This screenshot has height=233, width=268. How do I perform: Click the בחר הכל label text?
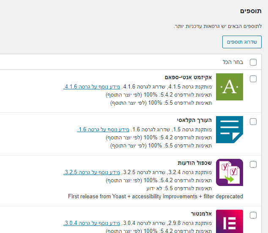[x=233, y=62]
